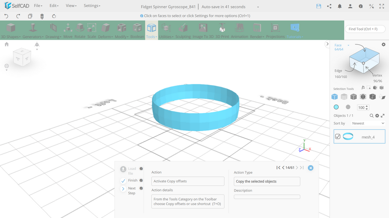389x218 pixels.
Task: Open the View menu
Action: [x=71, y=5]
